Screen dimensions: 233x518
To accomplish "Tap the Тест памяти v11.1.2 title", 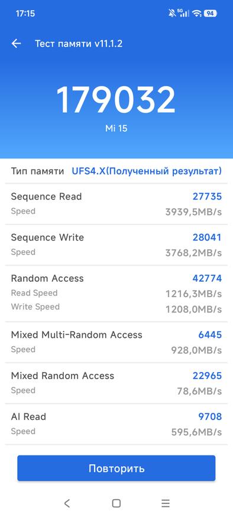I will pyautogui.click(x=79, y=44).
